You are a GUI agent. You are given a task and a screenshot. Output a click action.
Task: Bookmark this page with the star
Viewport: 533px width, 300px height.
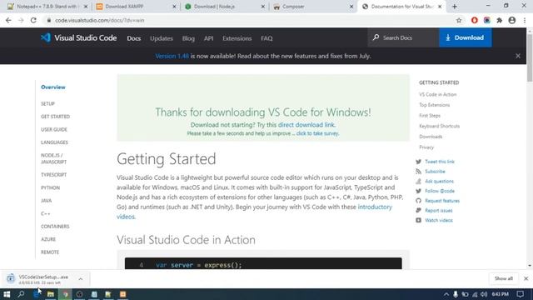[459, 20]
